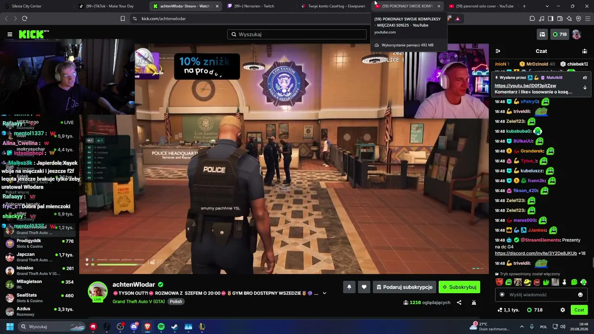Collapse the chat panel with the arrow icon
Image resolution: width=594 pixels, height=334 pixels.
click(498, 51)
